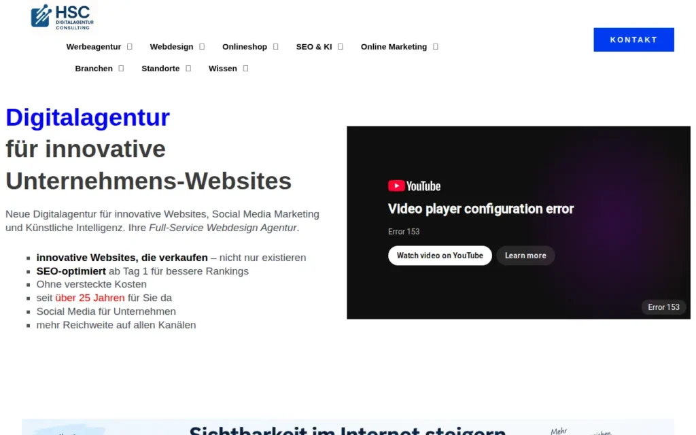This screenshot has height=435, width=696.
Task: Click 'Ohne versteckte Kosten' bullet
Action: [x=92, y=284]
